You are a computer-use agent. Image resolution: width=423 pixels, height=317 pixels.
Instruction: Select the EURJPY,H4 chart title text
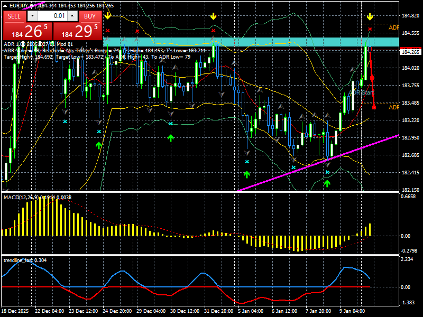coord(23,6)
